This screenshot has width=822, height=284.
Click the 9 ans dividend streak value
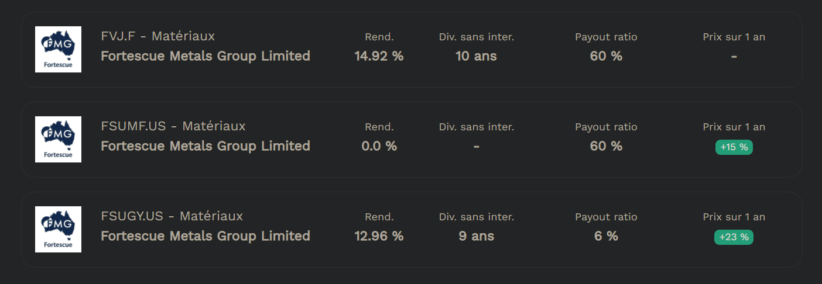point(477,236)
